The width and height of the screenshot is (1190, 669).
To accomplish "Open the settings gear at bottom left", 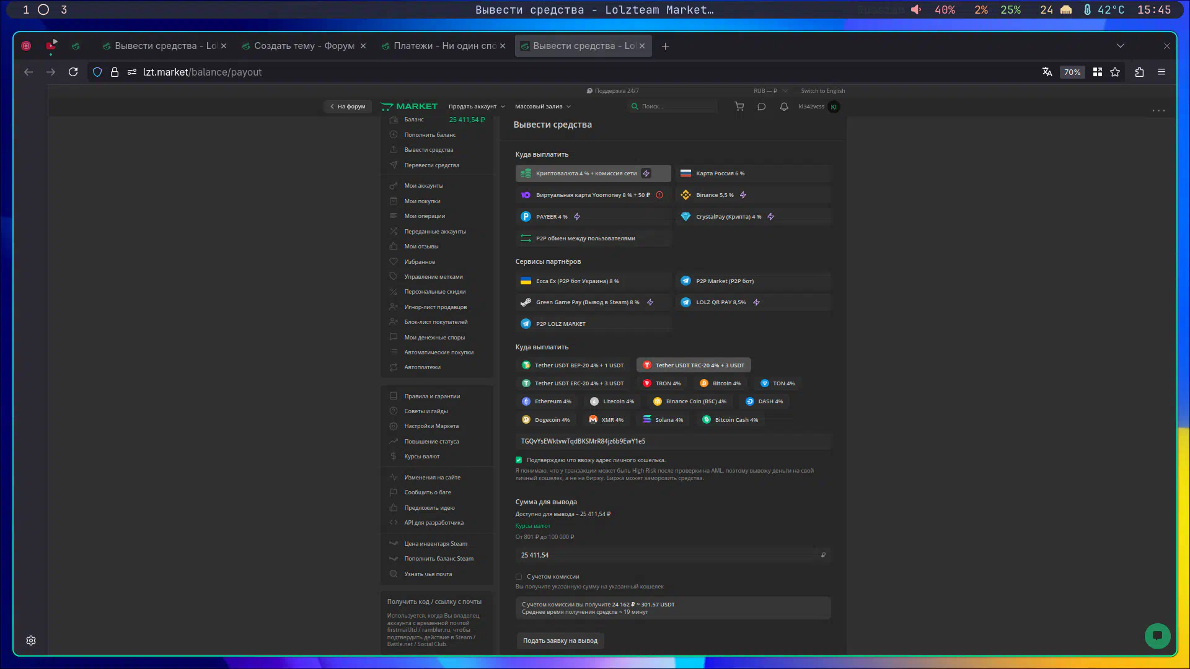I will (x=31, y=641).
